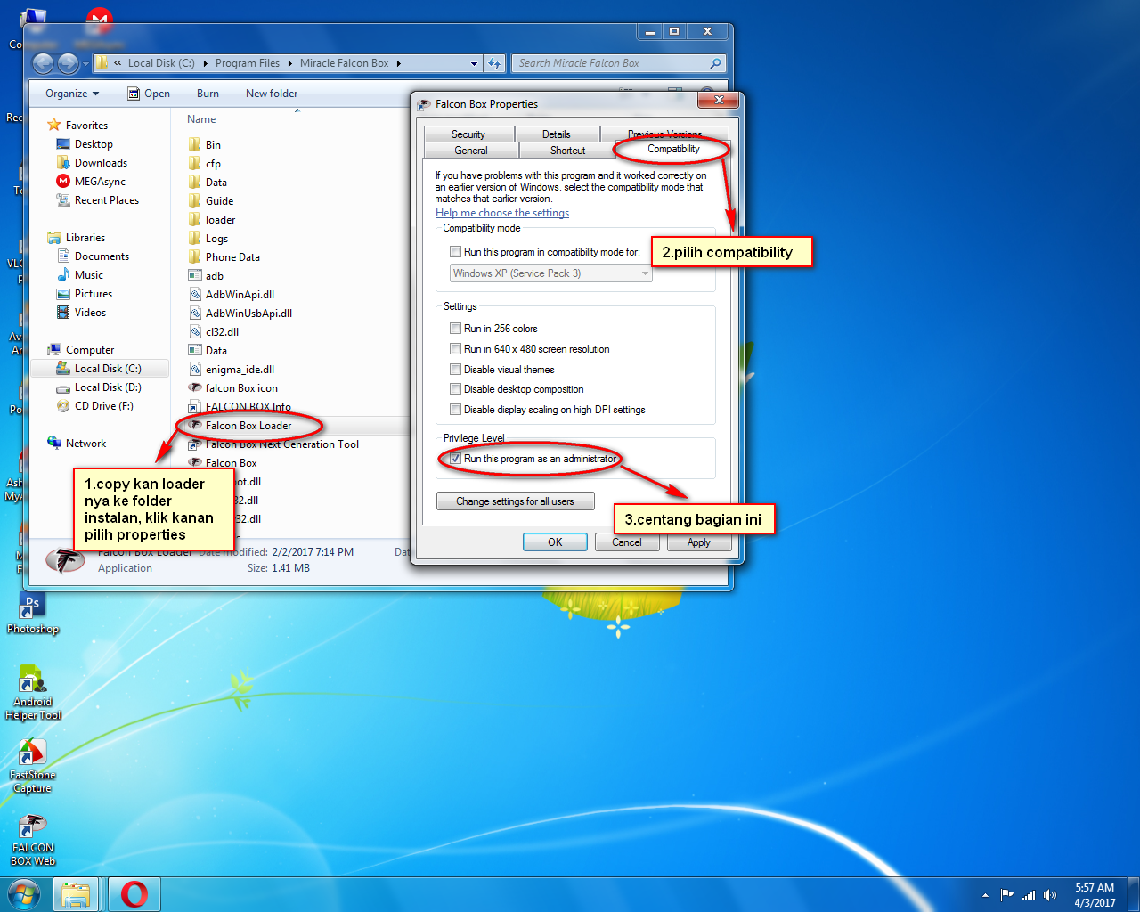The image size is (1140, 912).
Task: Open the Details tab
Action: pos(557,134)
